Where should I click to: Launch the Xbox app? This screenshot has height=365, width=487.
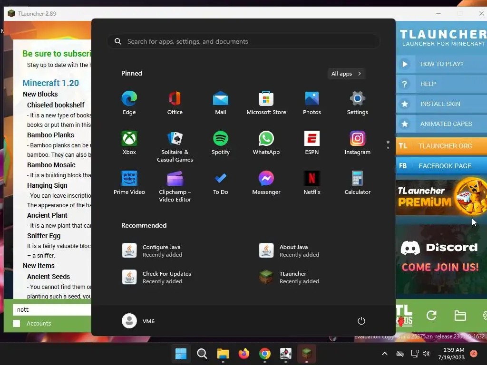coord(129,143)
